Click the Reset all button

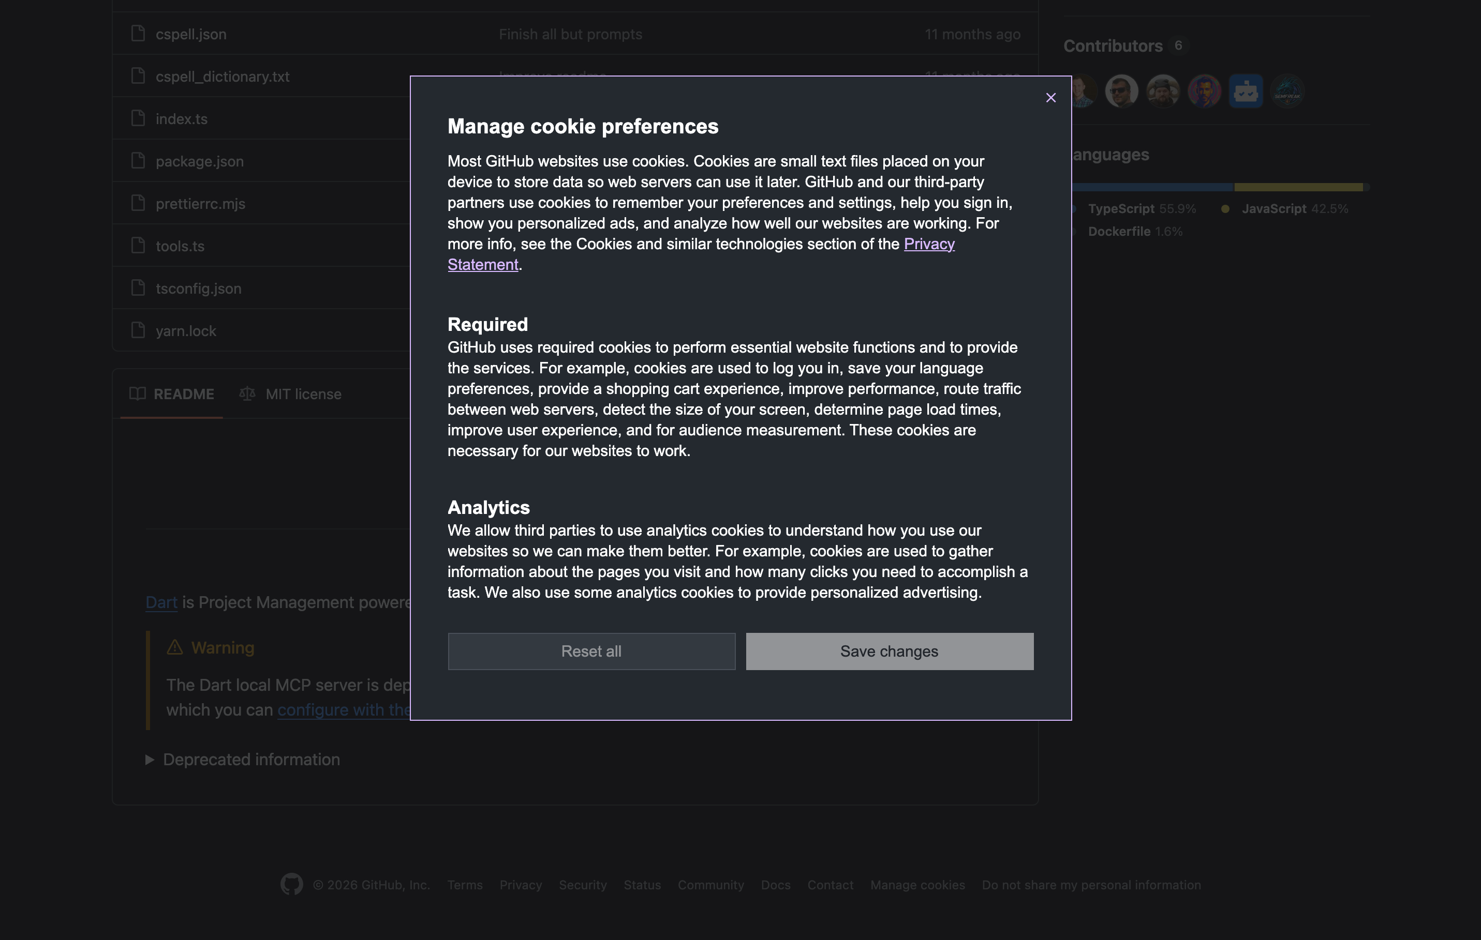click(x=591, y=651)
